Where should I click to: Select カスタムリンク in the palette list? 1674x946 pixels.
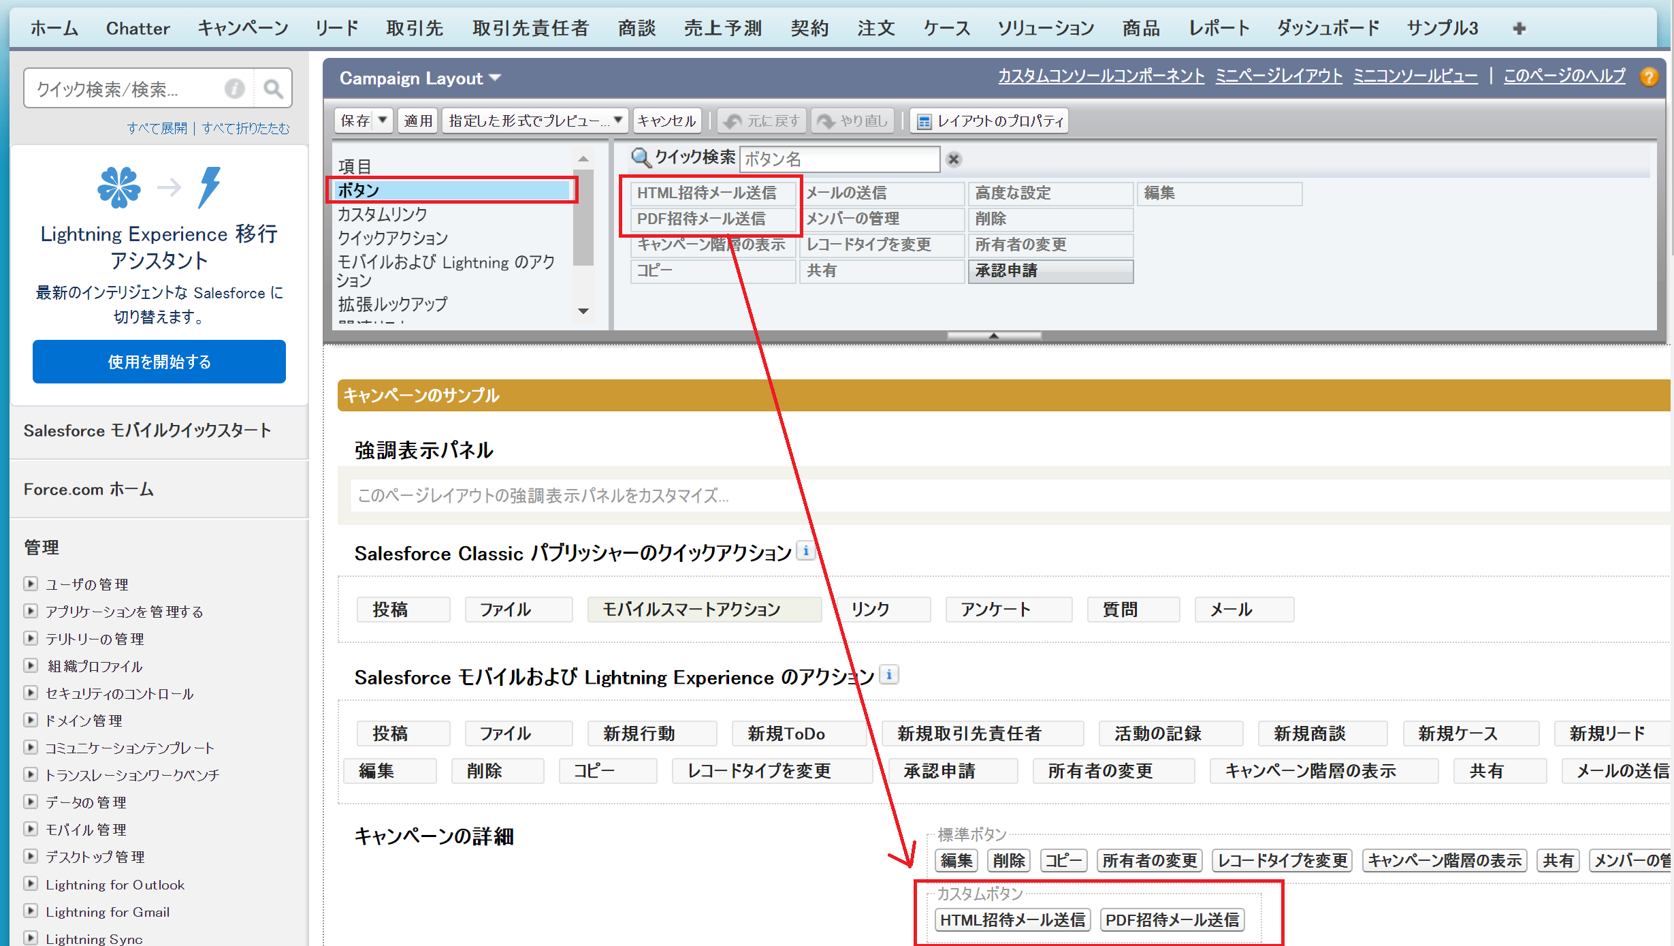pos(383,215)
